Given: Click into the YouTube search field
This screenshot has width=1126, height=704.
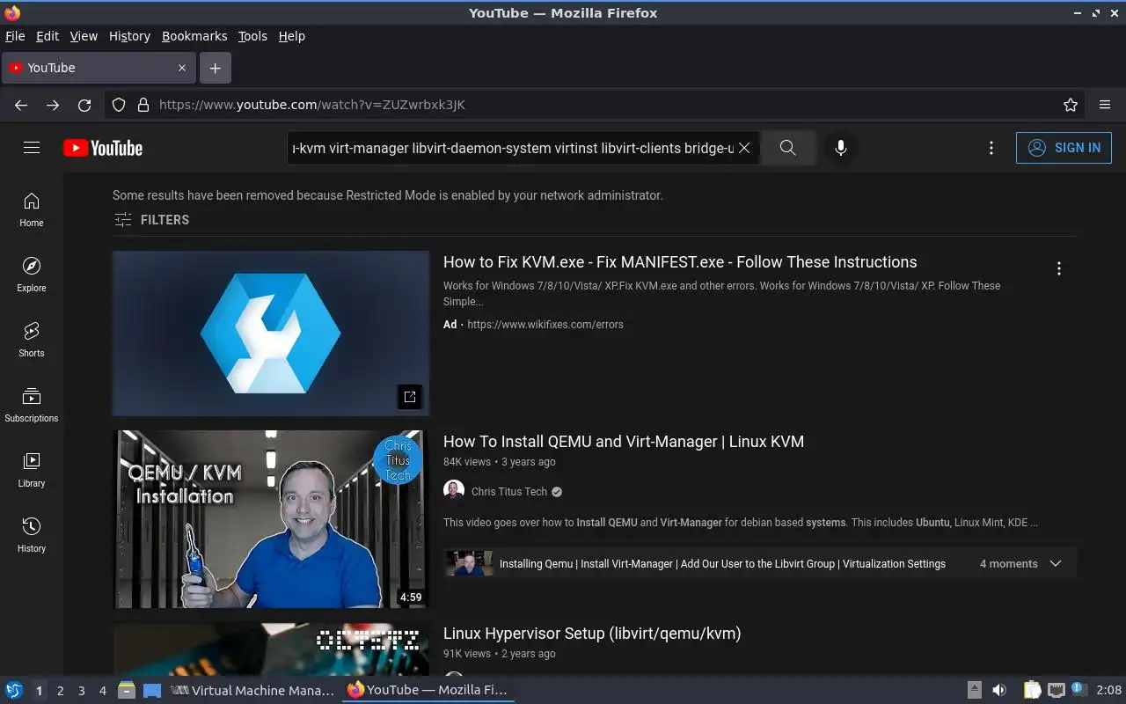Looking at the screenshot, I should 514,148.
